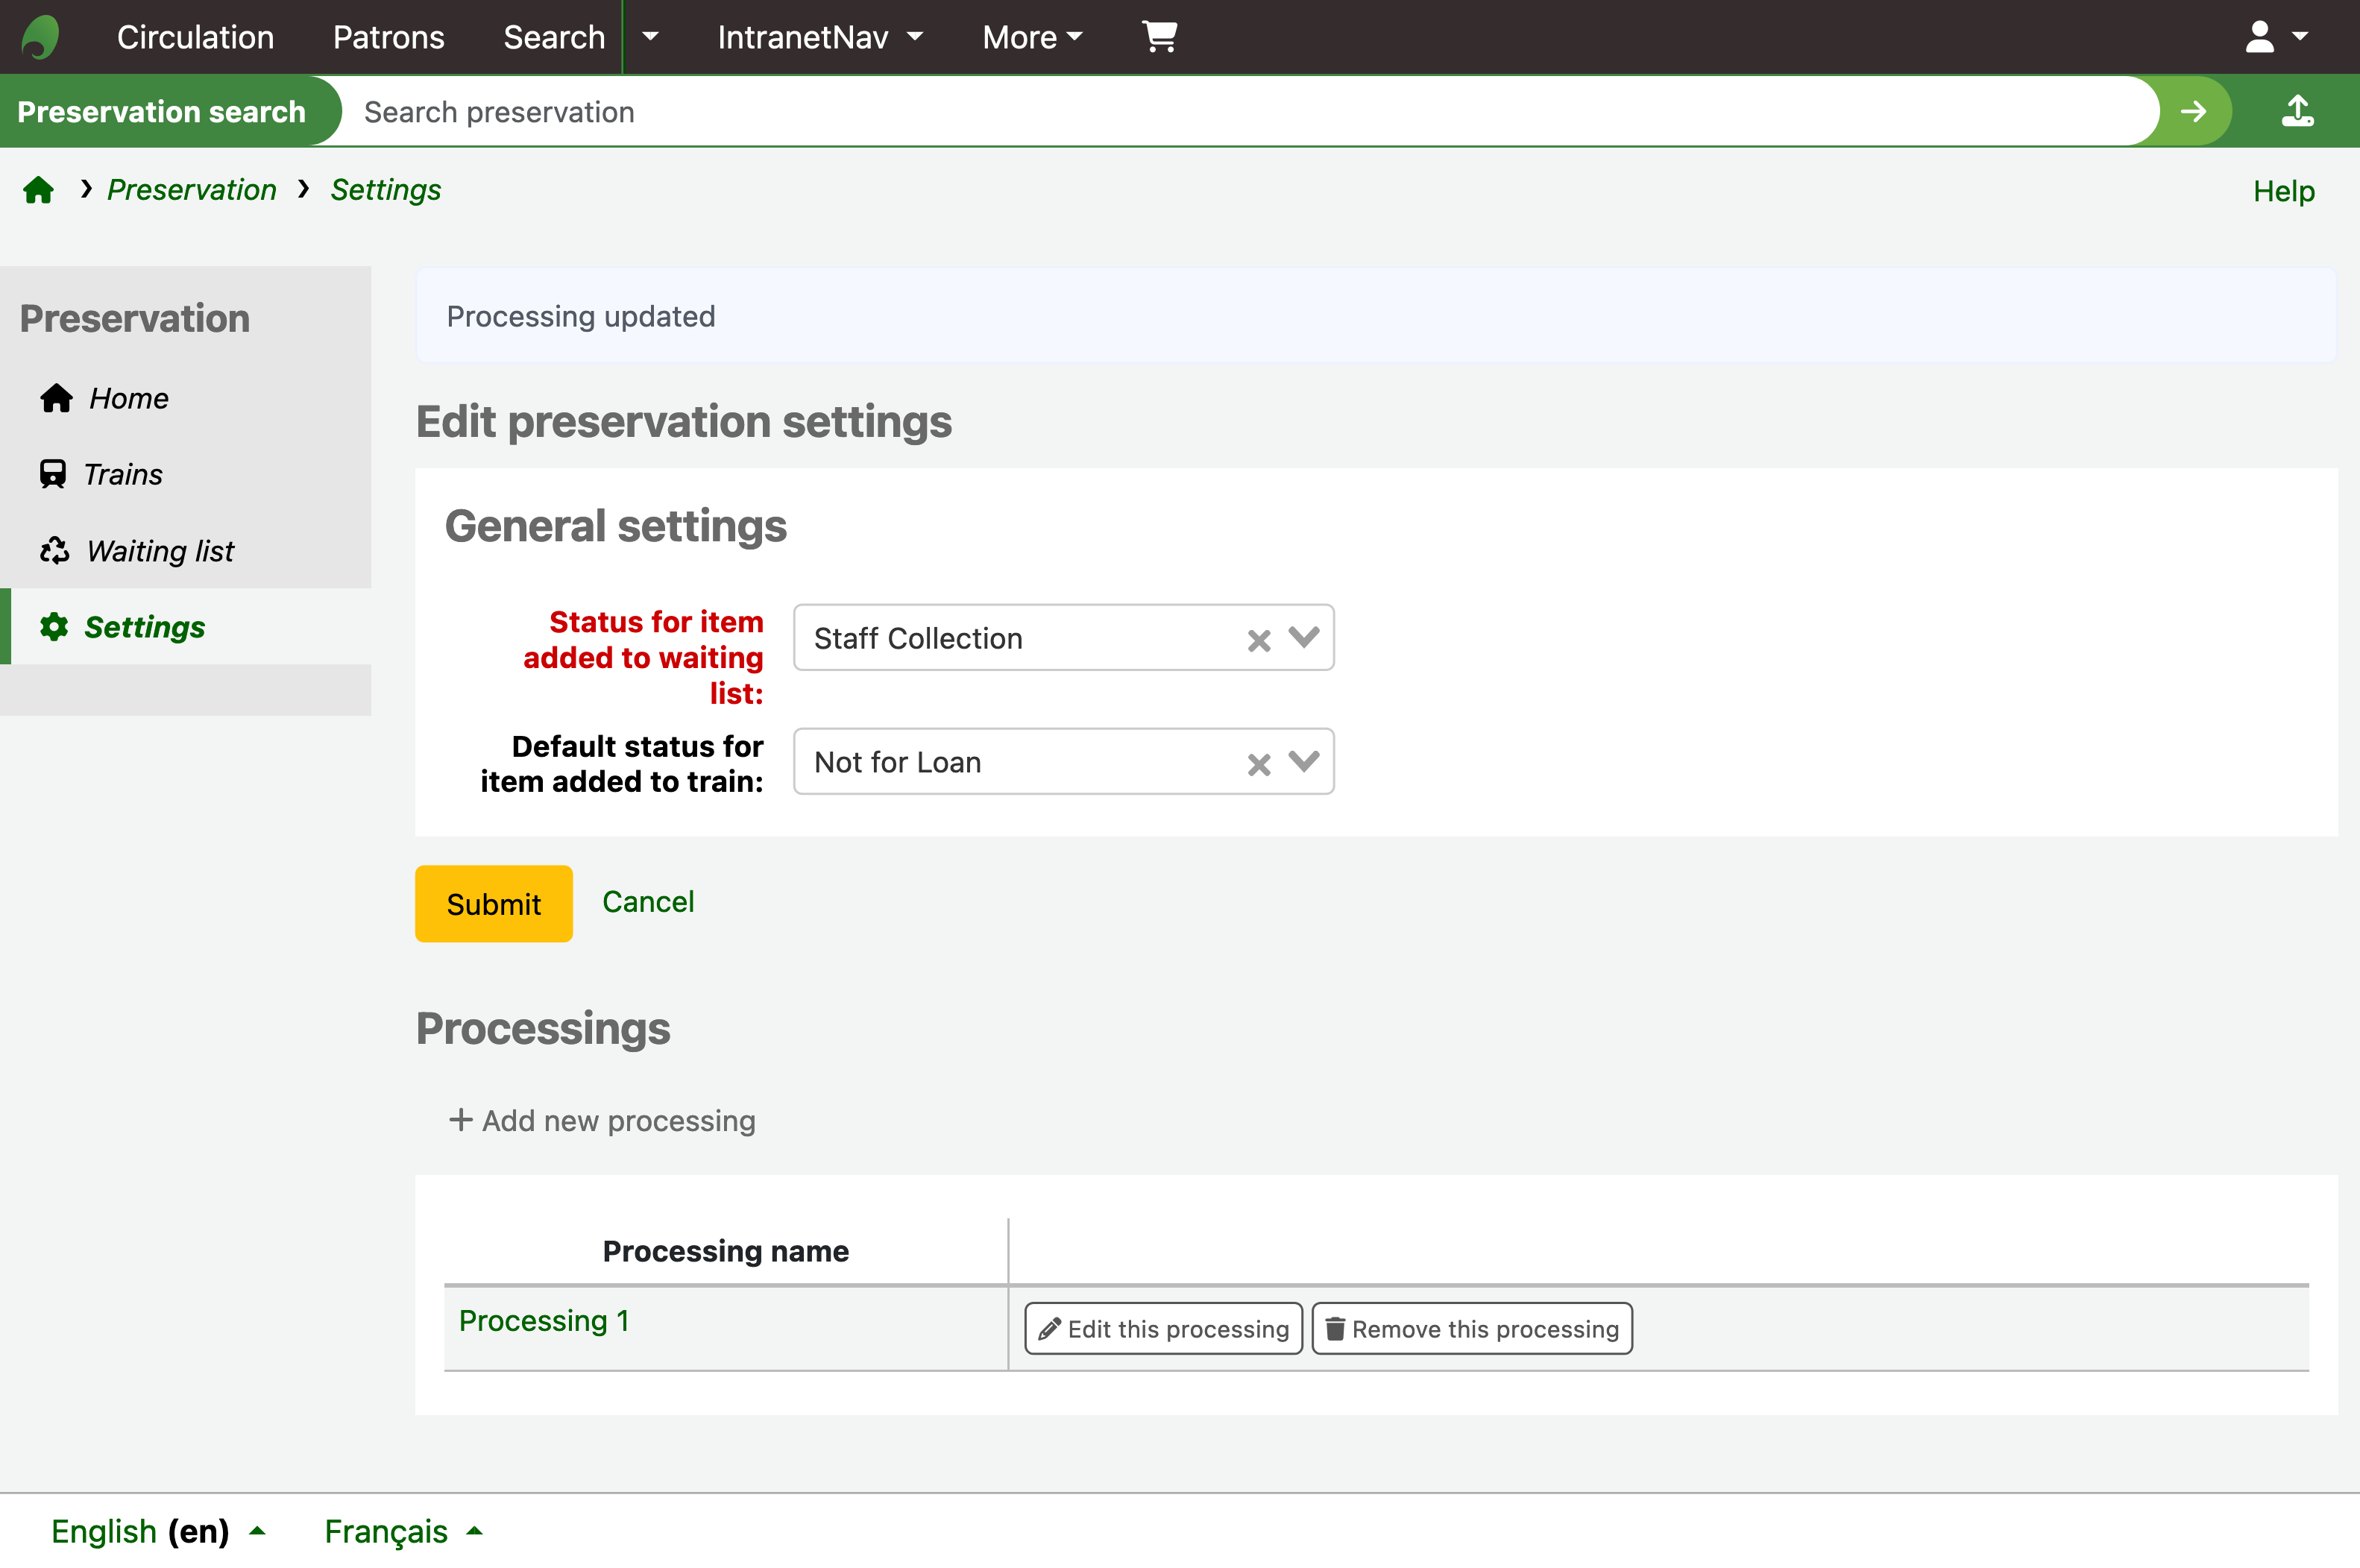Image resolution: width=2360 pixels, height=1568 pixels.
Task: Open the search options dropdown arrow
Action: (650, 37)
